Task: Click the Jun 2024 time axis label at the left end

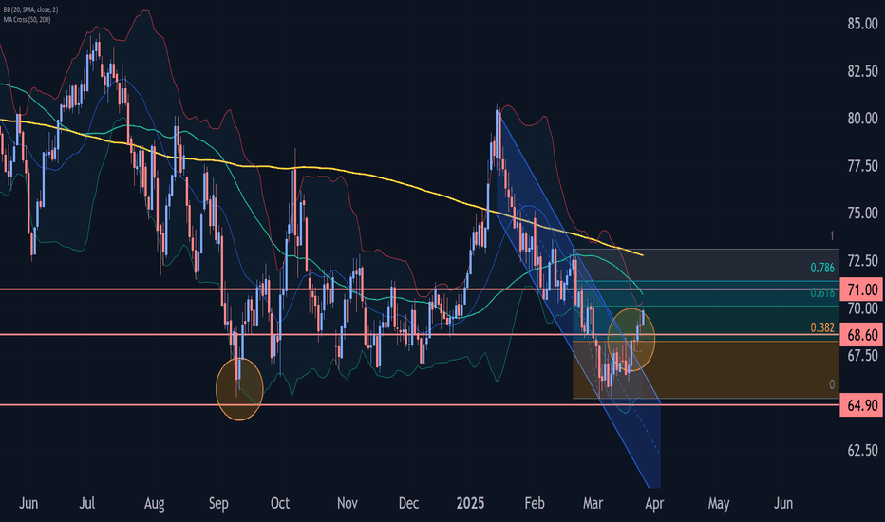Action: (x=28, y=503)
